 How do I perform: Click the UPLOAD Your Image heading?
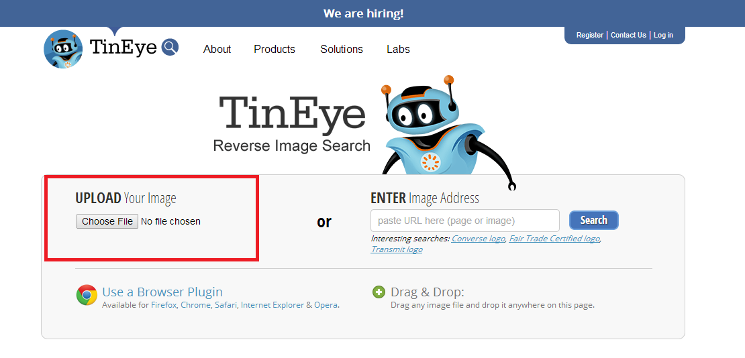(126, 198)
